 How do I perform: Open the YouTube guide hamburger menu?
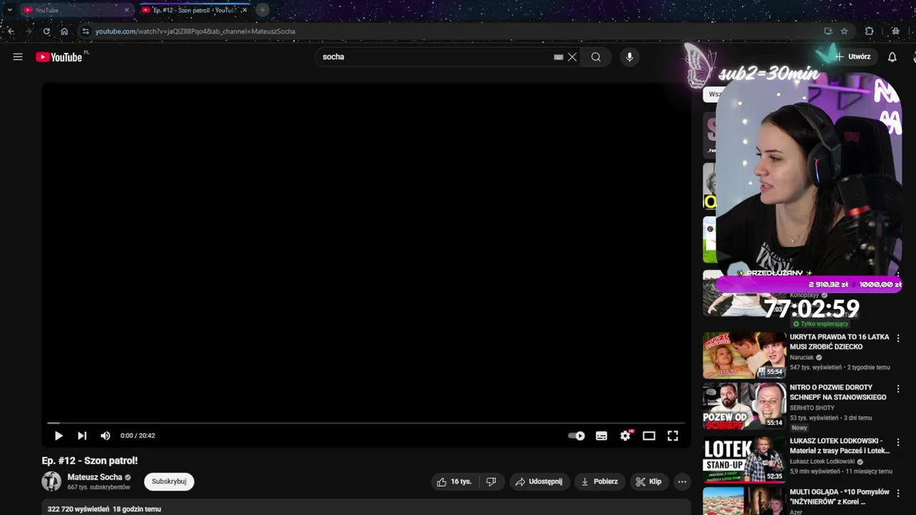pos(18,57)
